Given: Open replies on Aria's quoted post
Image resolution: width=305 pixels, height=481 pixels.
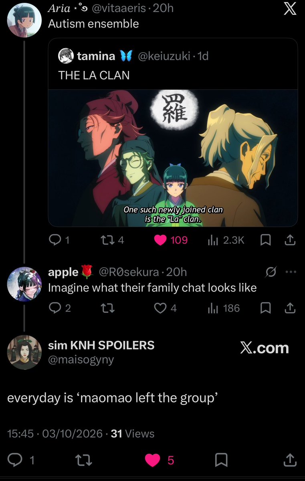Looking at the screenshot, I should point(59,240).
